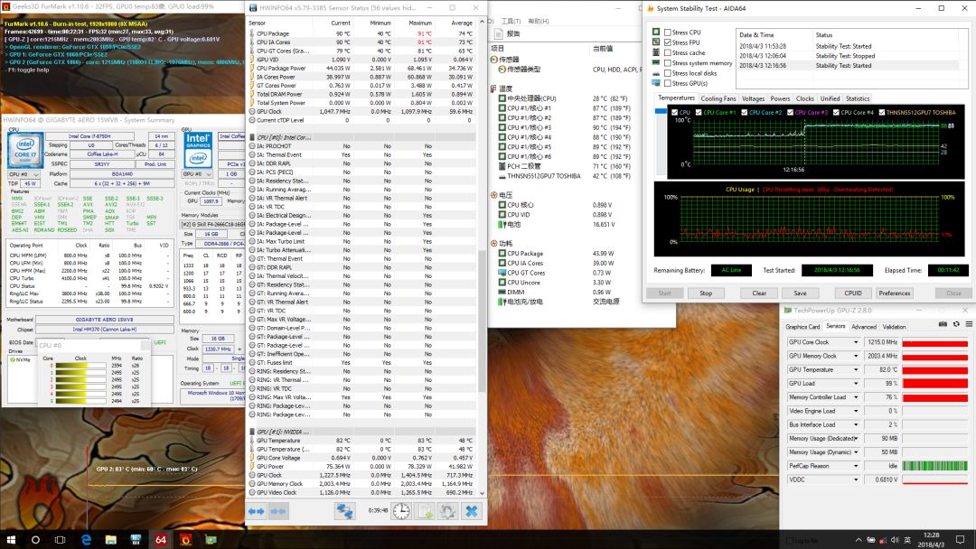Open the PerfCap Reason dropdown arrow
Screen dimensions: 976x549
(857, 466)
